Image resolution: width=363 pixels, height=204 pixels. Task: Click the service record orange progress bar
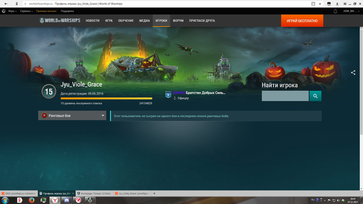click(106, 98)
